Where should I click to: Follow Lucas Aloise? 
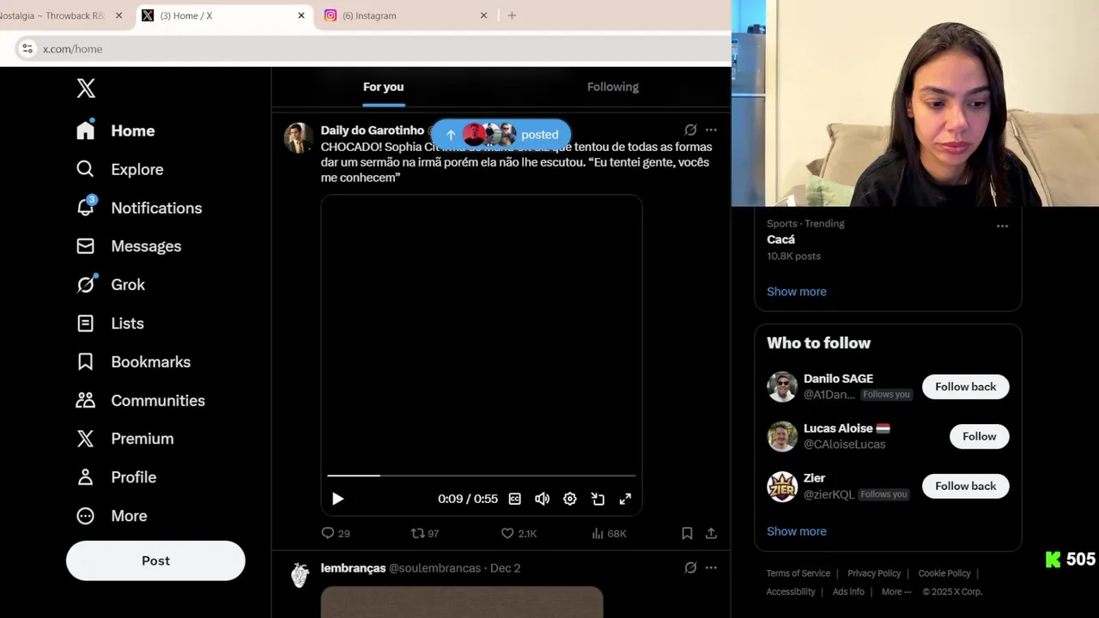pos(979,437)
